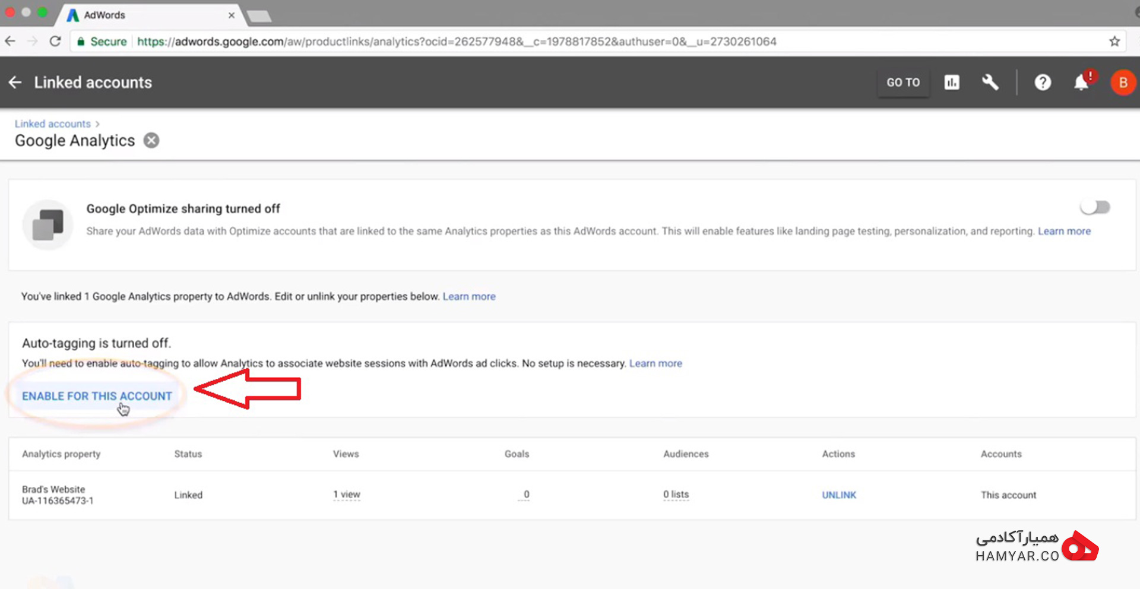Viewport: 1140px width, 589px height.
Task: View notifications bell icon
Action: [1082, 83]
